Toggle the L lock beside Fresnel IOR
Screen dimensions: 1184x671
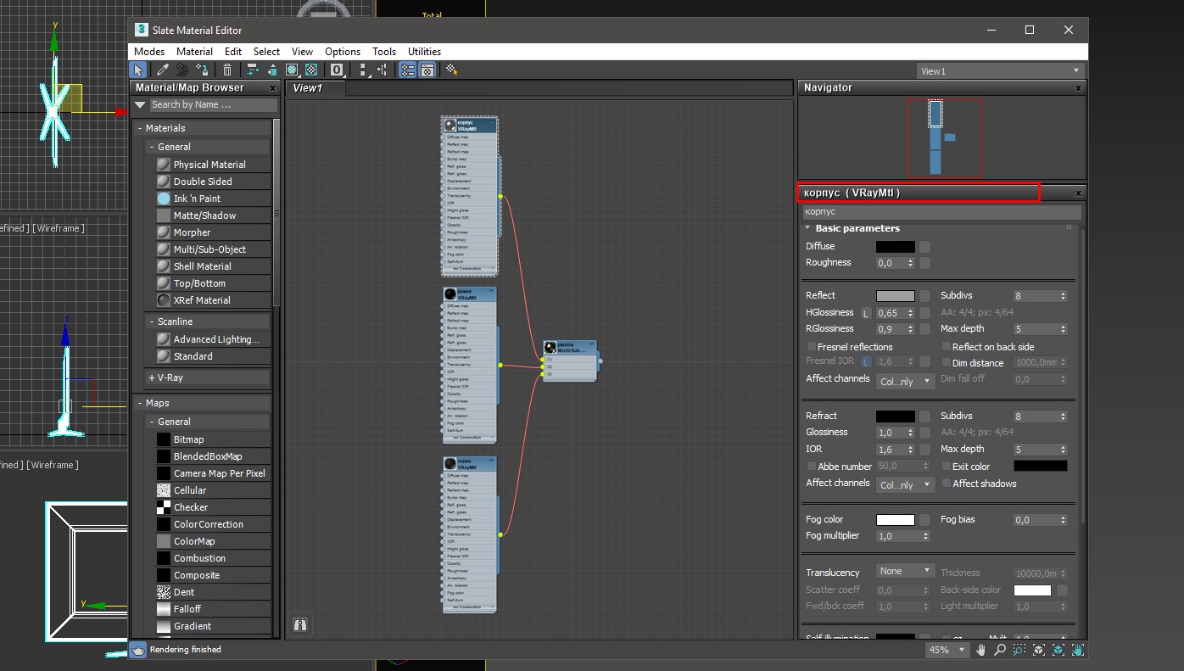point(866,362)
